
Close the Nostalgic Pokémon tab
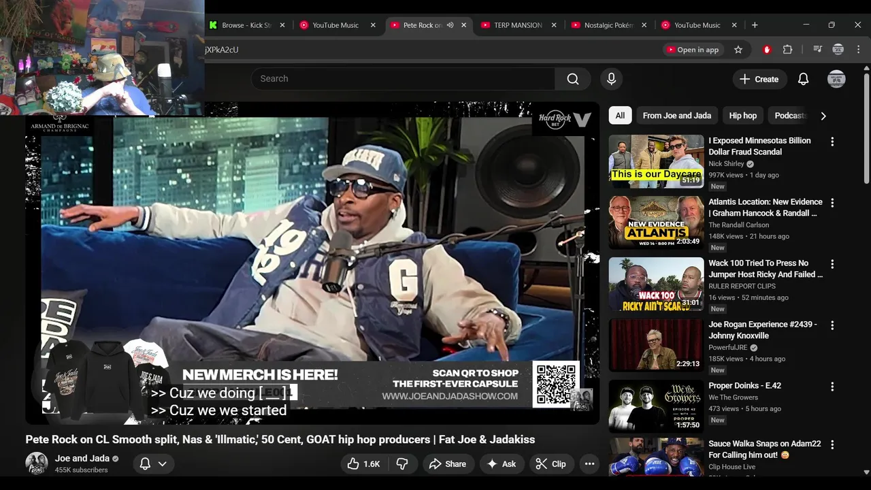[x=644, y=25]
